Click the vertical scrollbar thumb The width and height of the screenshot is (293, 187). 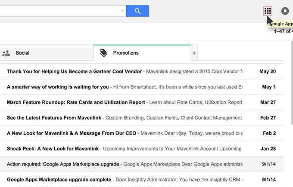click(x=292, y=83)
